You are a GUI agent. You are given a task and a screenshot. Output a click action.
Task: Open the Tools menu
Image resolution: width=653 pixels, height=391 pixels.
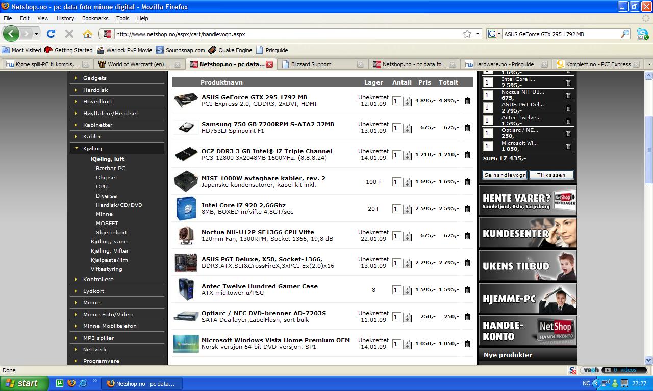(122, 18)
